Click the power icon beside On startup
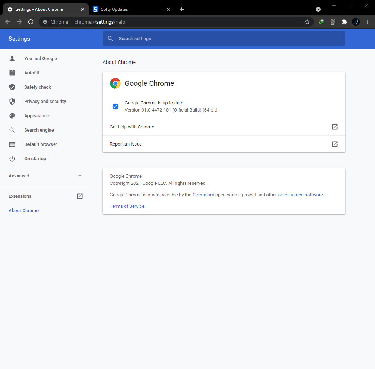This screenshot has height=369, width=375. point(12,159)
